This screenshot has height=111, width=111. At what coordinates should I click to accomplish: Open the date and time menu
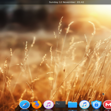point(67,2)
